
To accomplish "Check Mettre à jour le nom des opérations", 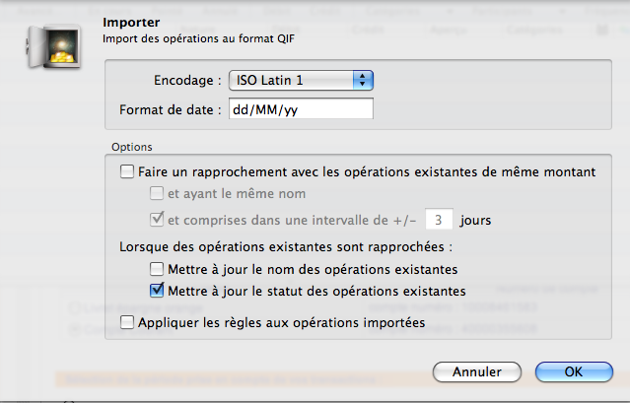I will click(x=157, y=269).
